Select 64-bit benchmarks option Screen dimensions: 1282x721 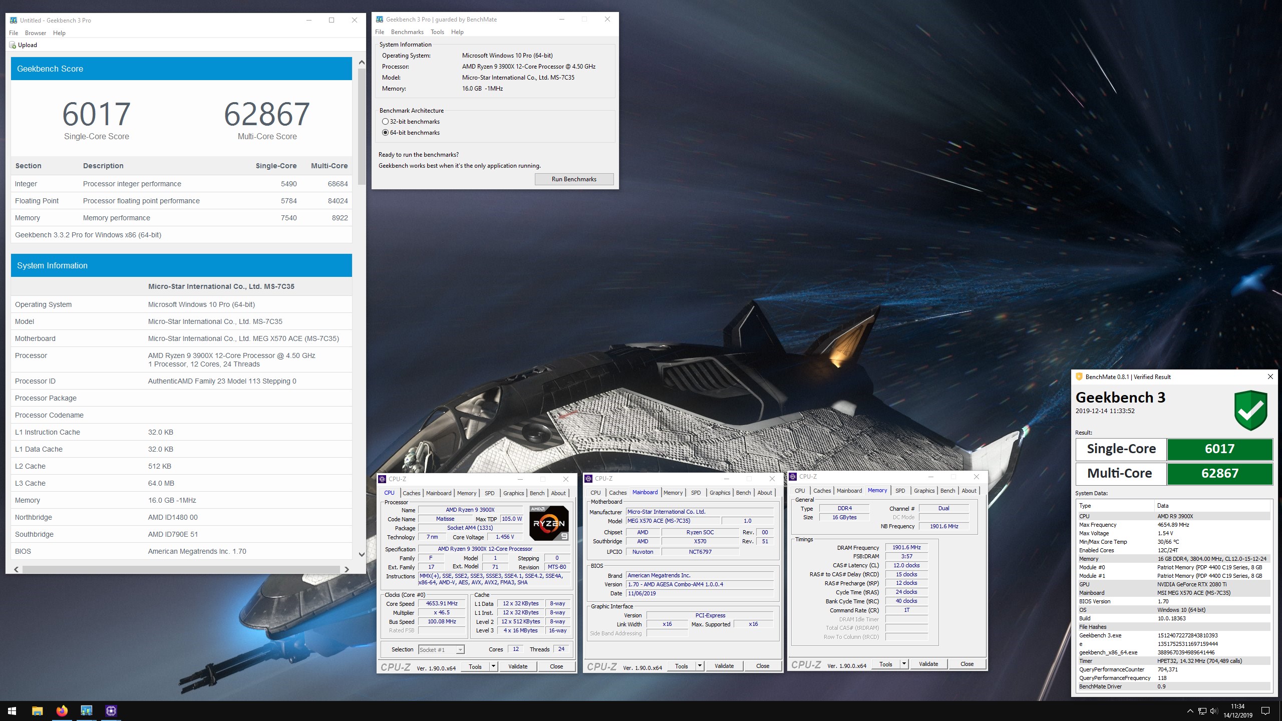coord(411,133)
